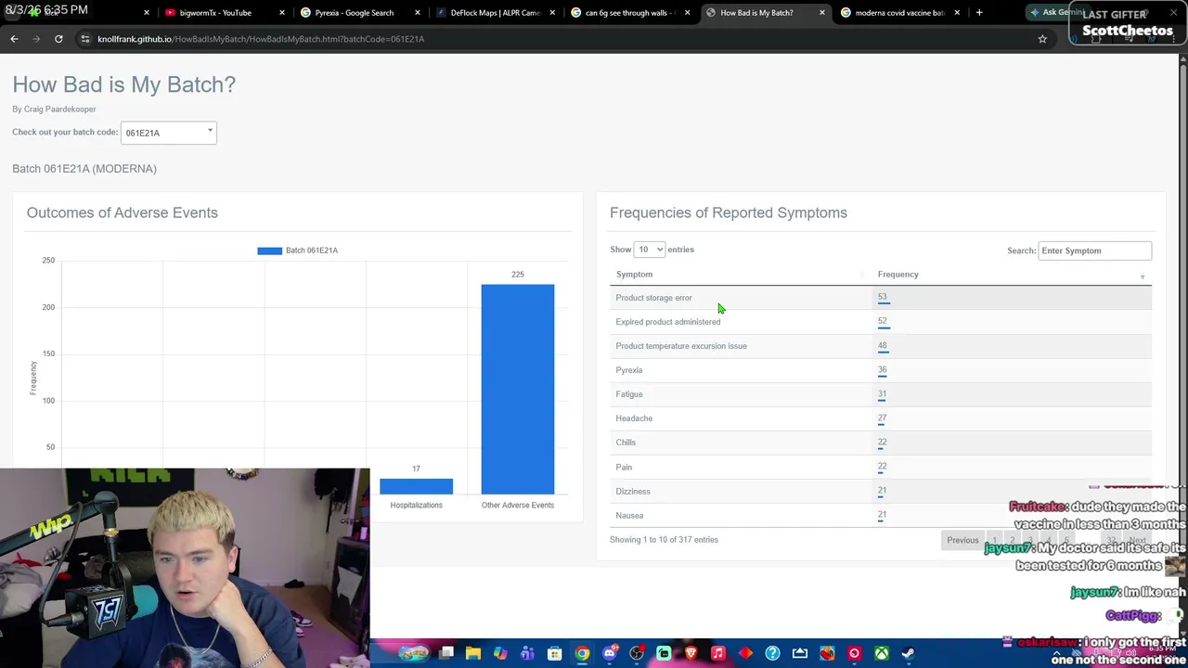Open a new browser tab with plus

click(979, 13)
